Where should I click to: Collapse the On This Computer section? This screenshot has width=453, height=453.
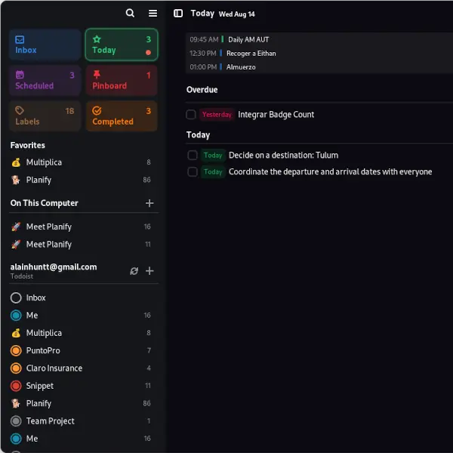44,203
